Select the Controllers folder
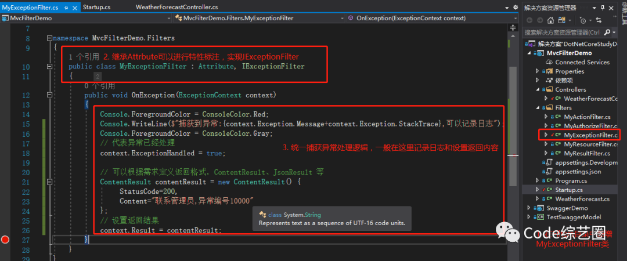 [571, 89]
